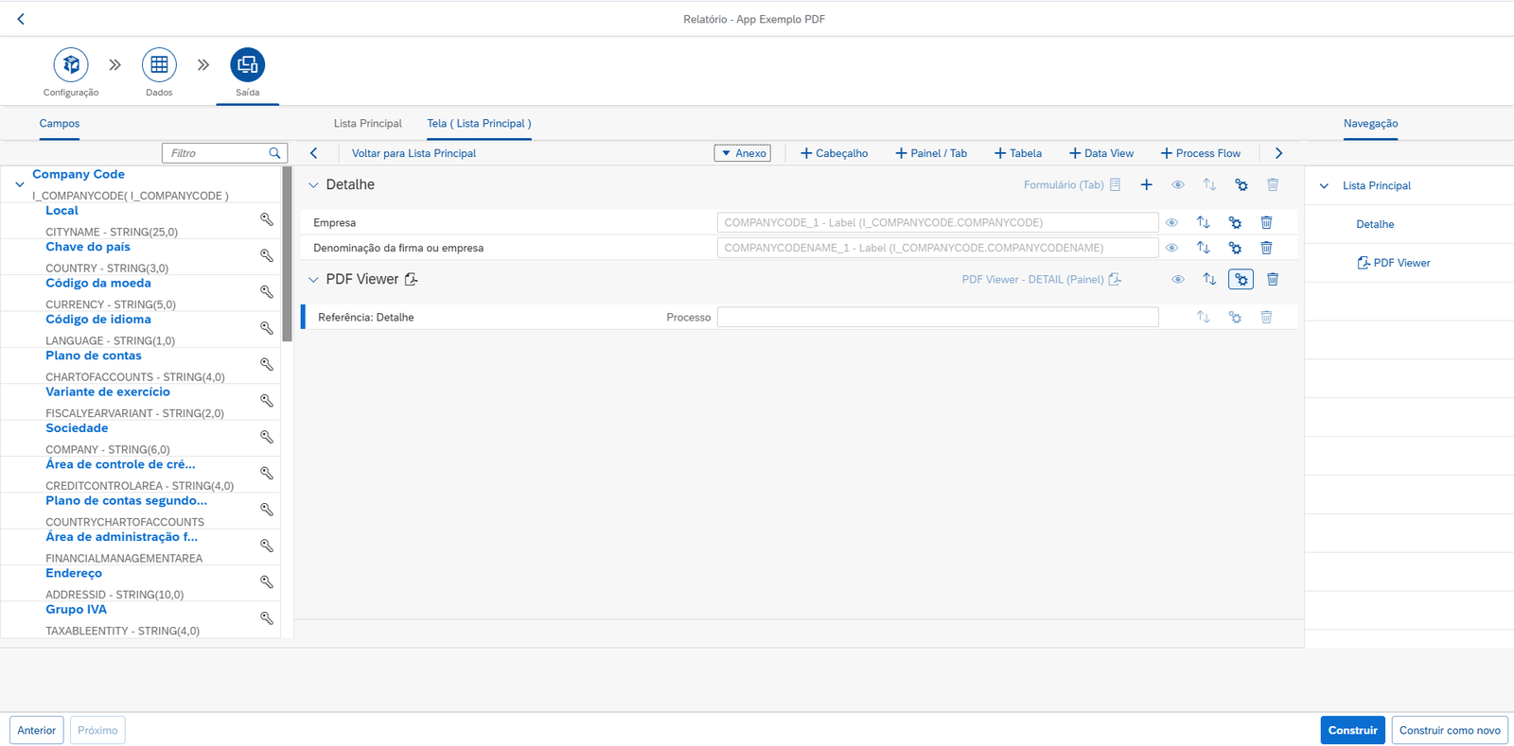Click the Construir button
The image size is (1514, 746).
(1353, 731)
